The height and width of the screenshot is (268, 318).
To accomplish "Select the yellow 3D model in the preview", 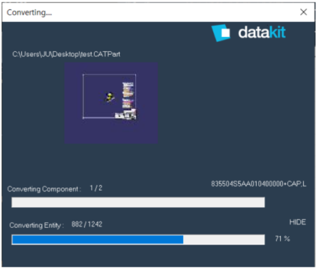I will 110,98.
